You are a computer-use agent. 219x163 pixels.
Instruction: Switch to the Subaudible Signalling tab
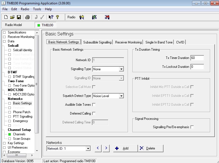click(x=97, y=42)
